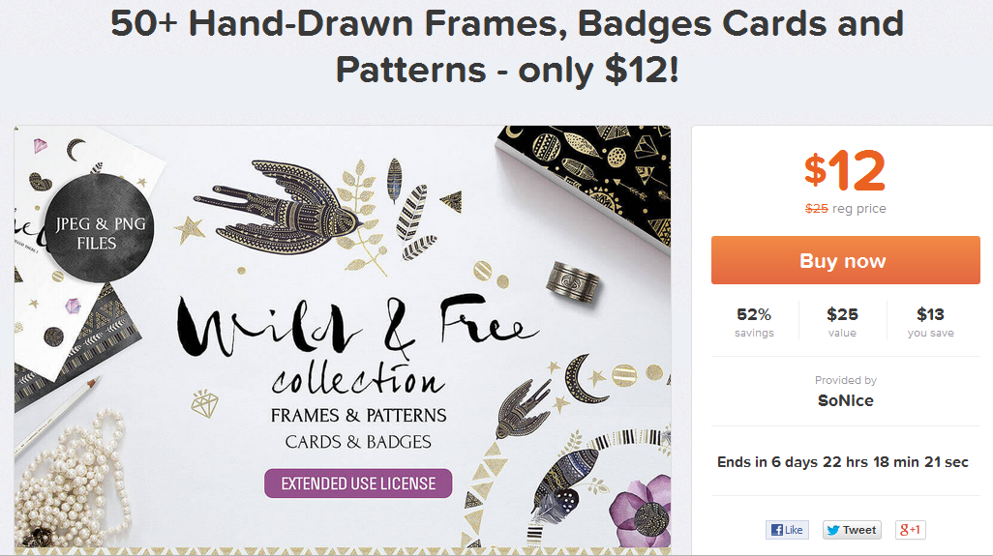Click the Wild & Free collection lettering
The width and height of the screenshot is (993, 556).
[x=358, y=348]
